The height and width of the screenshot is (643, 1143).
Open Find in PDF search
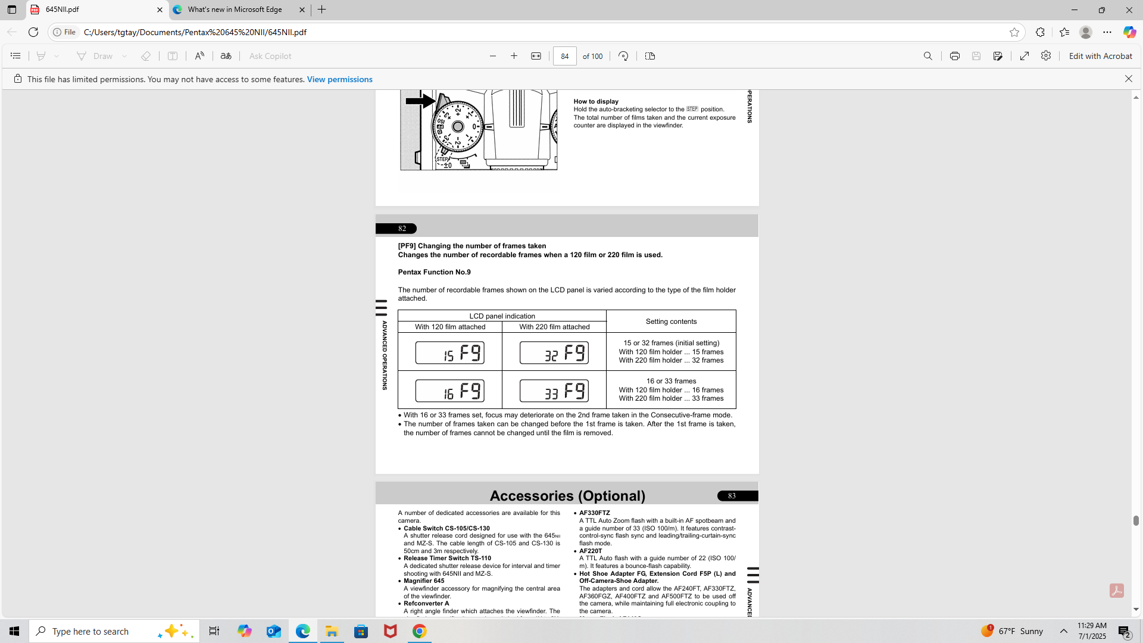pos(928,56)
